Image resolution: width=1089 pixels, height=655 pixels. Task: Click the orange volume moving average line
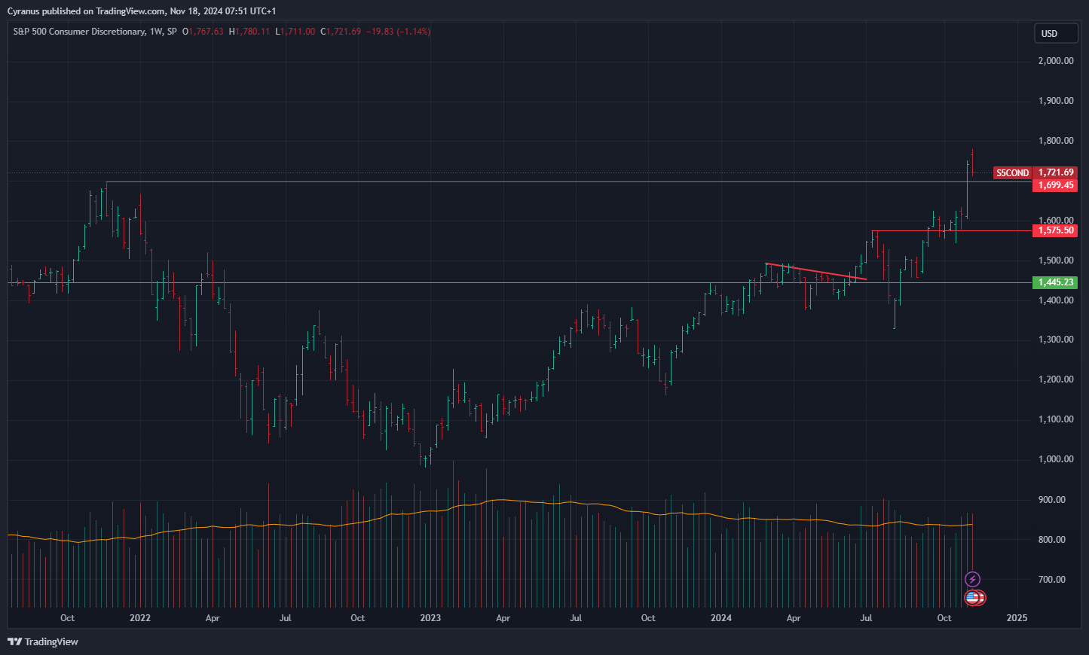[x=490, y=501]
